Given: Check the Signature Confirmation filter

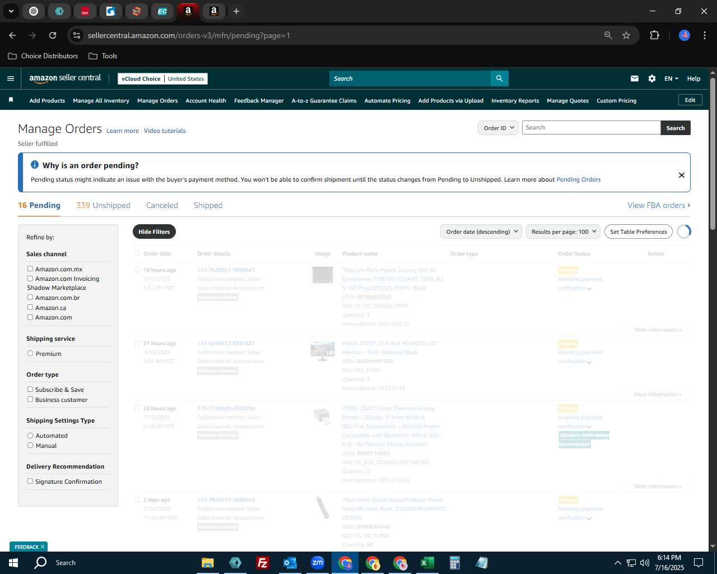Looking at the screenshot, I should [x=30, y=481].
